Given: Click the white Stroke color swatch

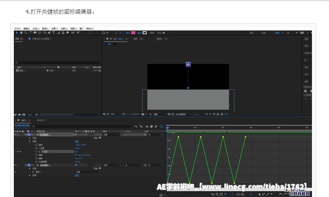Looking at the screenshot, I should click(x=145, y=33).
